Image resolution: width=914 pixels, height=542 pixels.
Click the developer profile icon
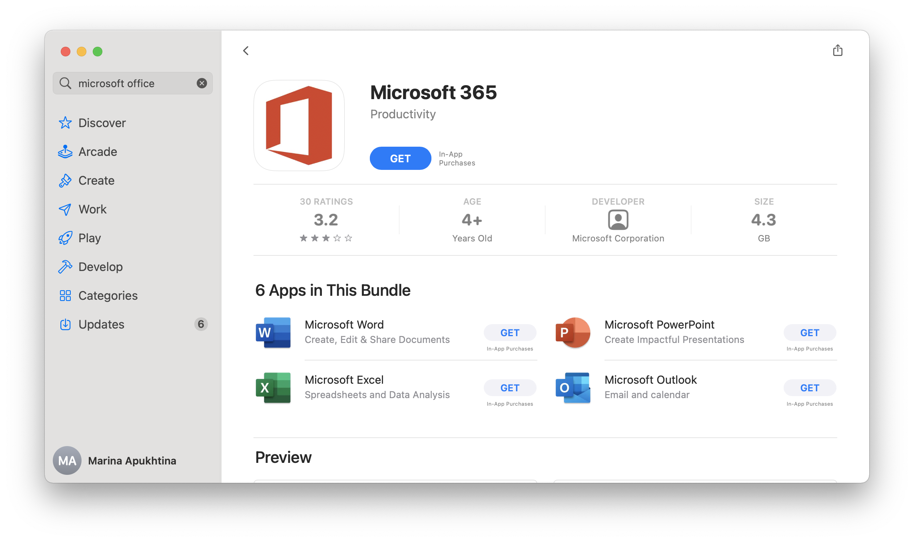618,220
